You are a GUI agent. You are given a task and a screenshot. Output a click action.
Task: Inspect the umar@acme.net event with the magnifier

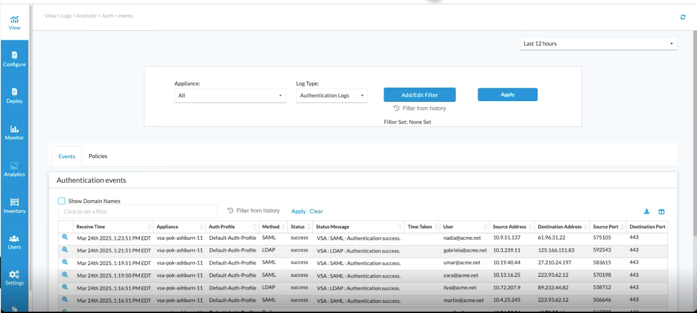65,262
